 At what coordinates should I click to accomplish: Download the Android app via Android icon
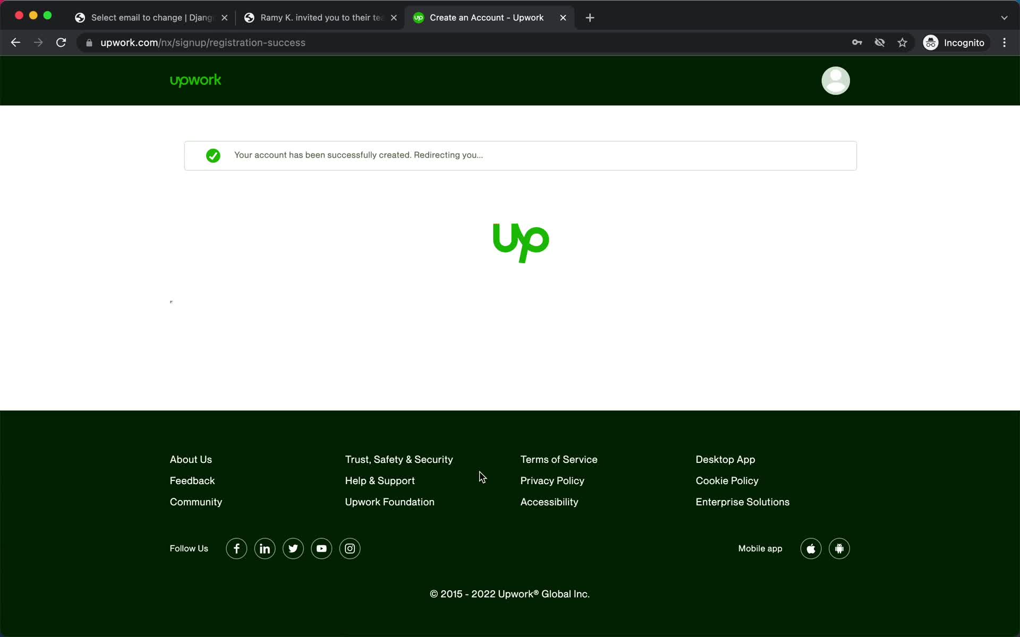tap(839, 548)
